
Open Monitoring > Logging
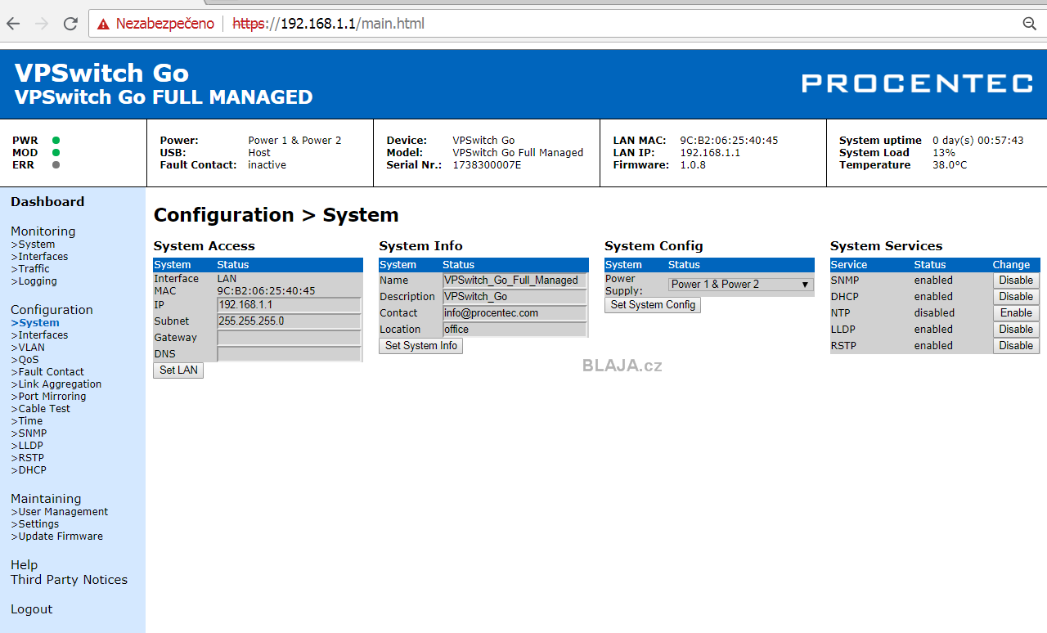34,281
